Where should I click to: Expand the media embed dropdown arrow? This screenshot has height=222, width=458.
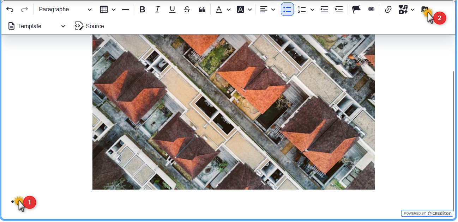click(x=412, y=10)
